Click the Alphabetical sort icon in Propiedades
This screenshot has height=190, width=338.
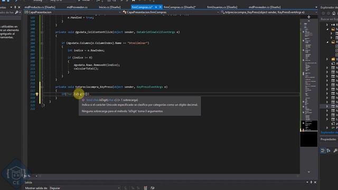[328, 150]
